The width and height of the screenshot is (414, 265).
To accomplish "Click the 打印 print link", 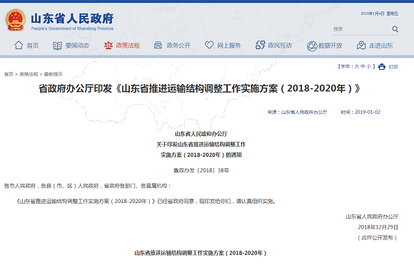I will coord(393,67).
